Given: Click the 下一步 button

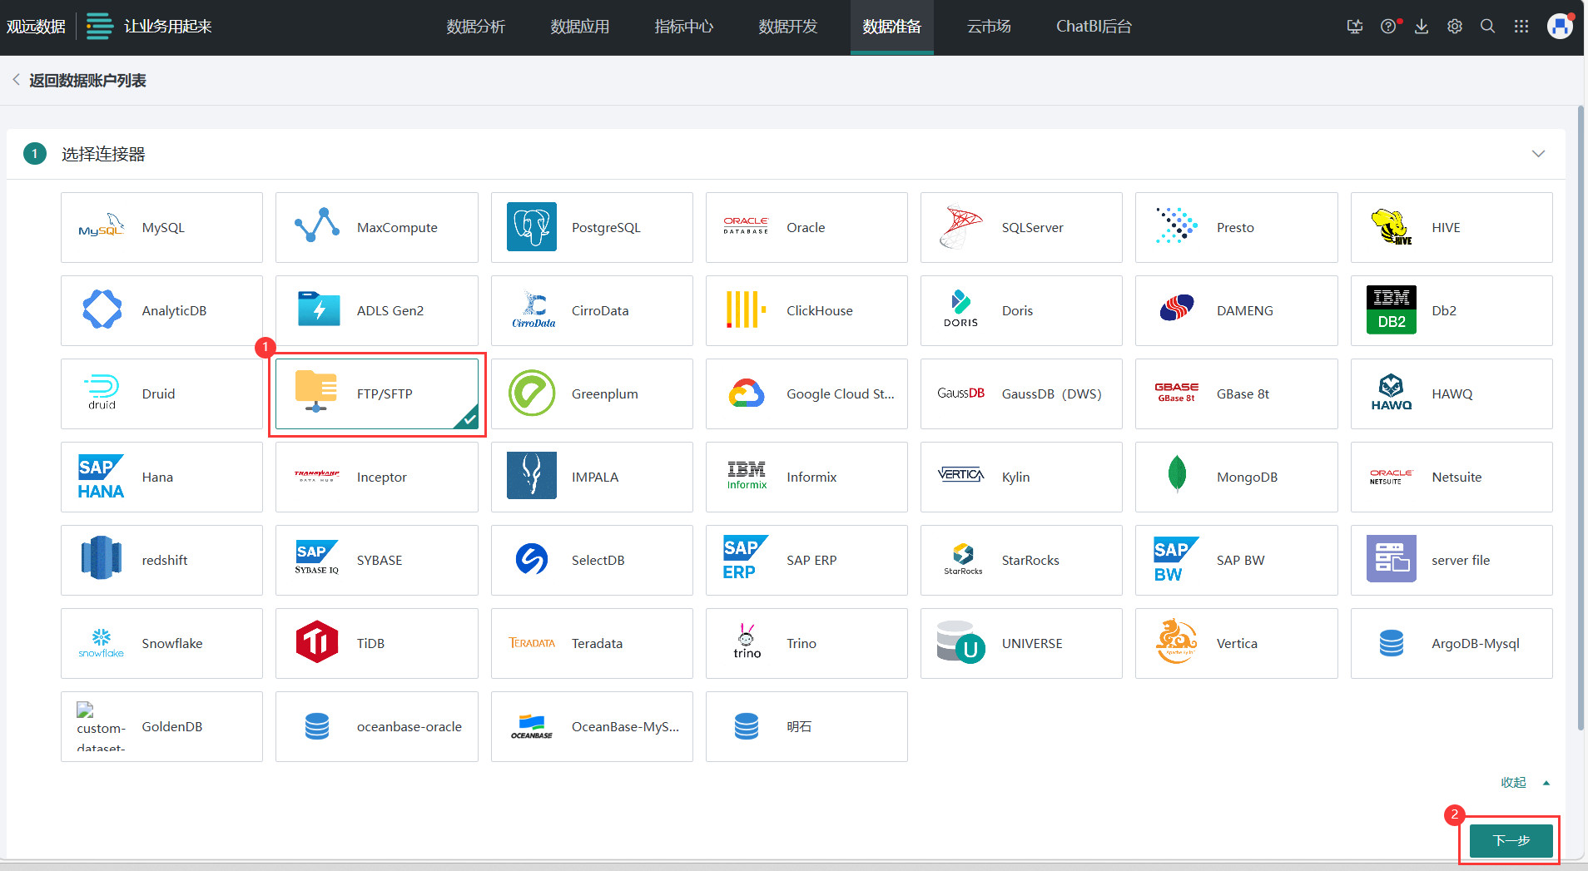Looking at the screenshot, I should coord(1511,840).
